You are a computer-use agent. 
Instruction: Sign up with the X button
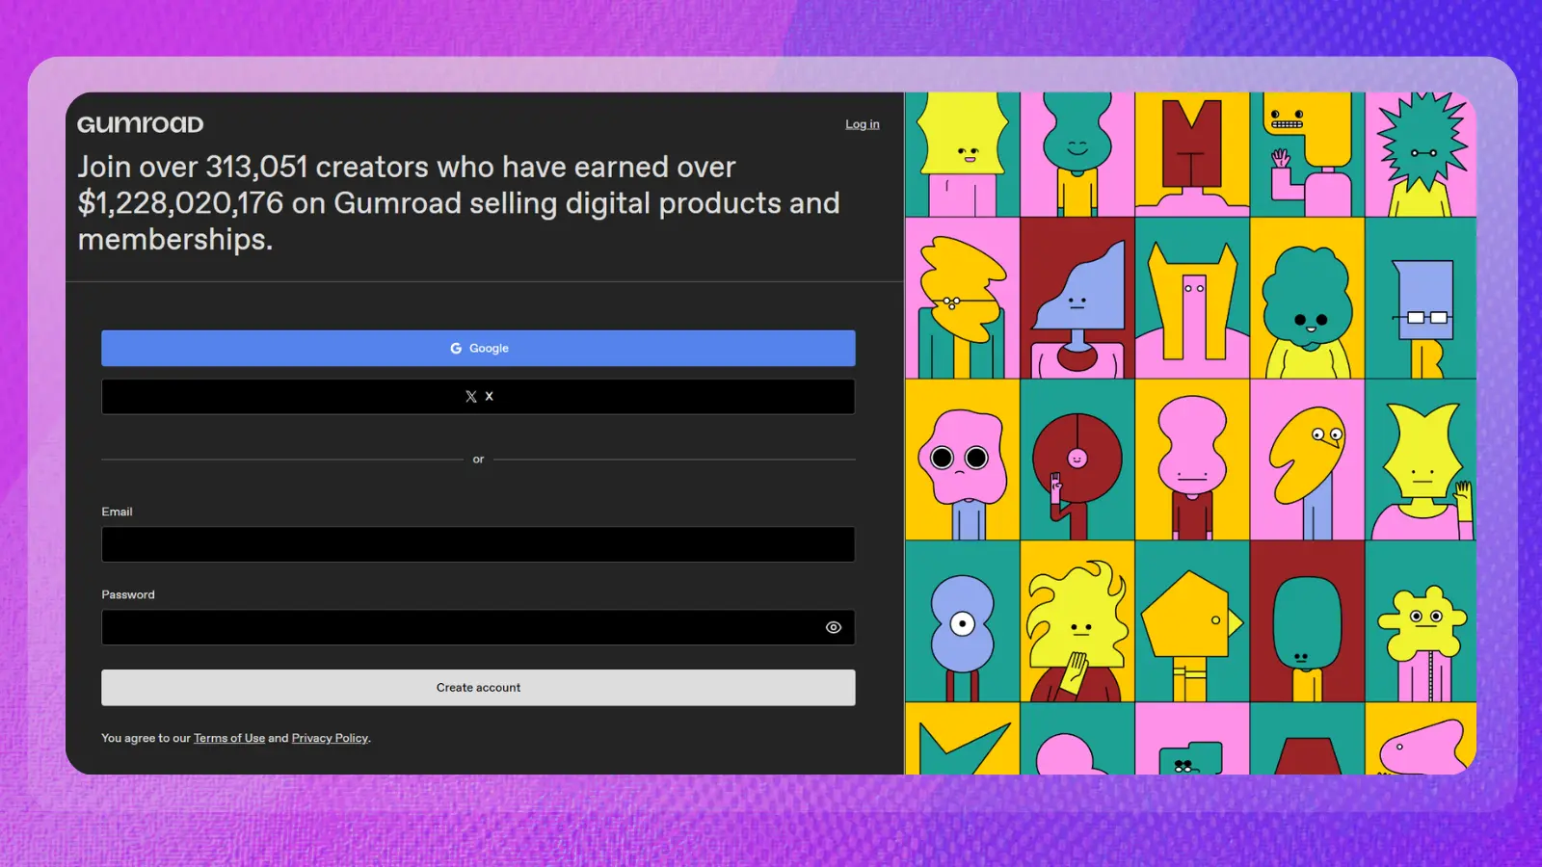pyautogui.click(x=478, y=397)
